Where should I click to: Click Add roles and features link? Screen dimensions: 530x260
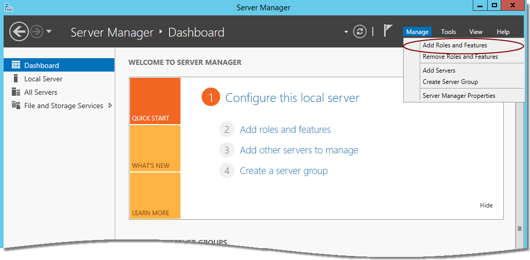pyautogui.click(x=285, y=129)
